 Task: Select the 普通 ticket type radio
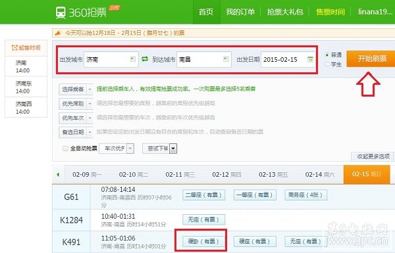[x=327, y=55]
